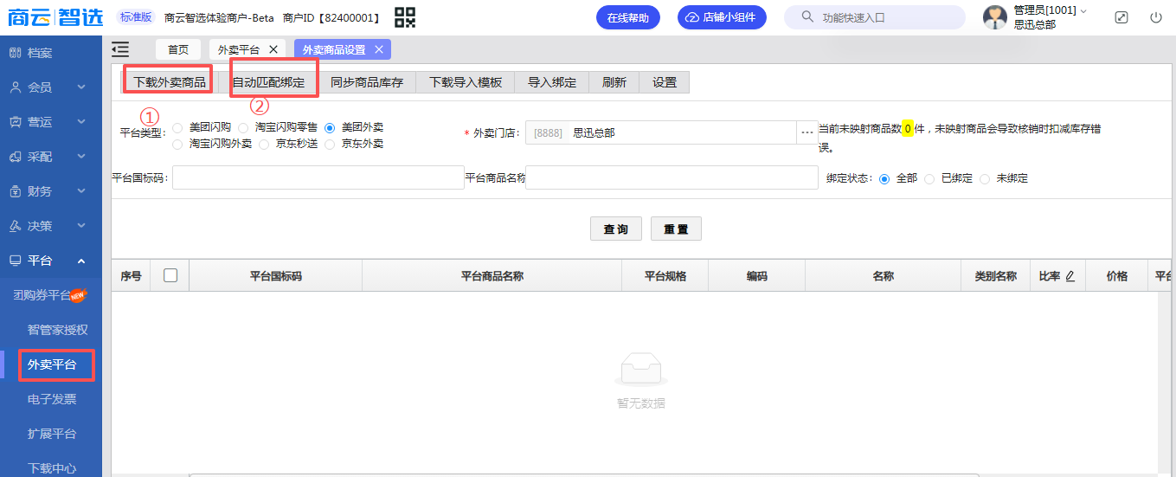Switch to the 首页 tab

pyautogui.click(x=178, y=49)
